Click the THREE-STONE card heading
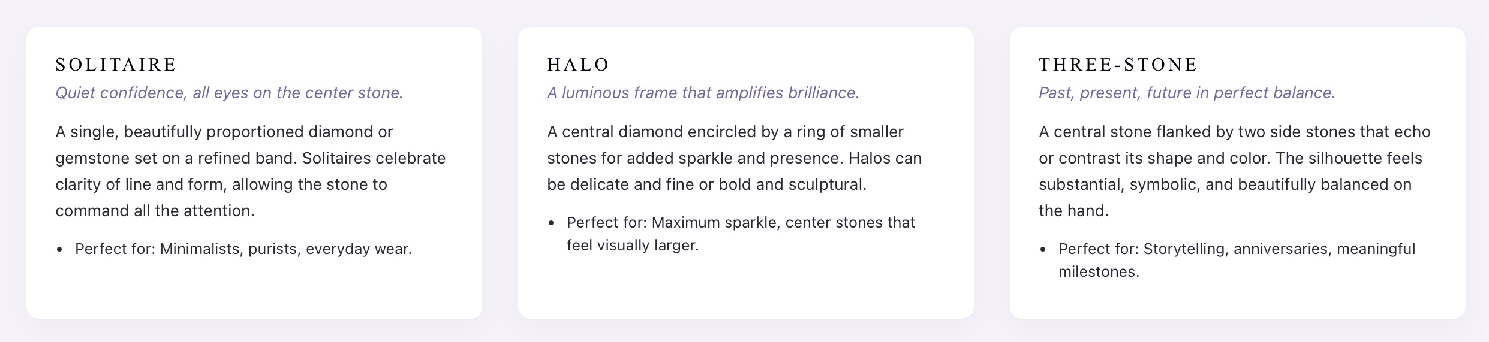The height and width of the screenshot is (342, 1489). (1118, 65)
